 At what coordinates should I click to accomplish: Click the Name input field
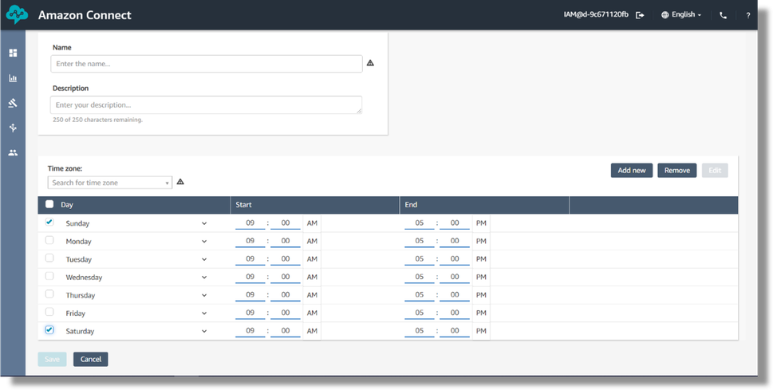pyautogui.click(x=206, y=64)
